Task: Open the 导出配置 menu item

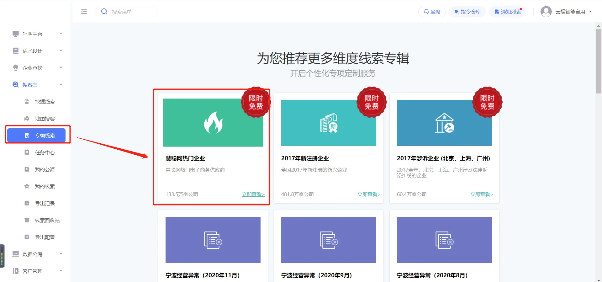Action: tap(45, 237)
